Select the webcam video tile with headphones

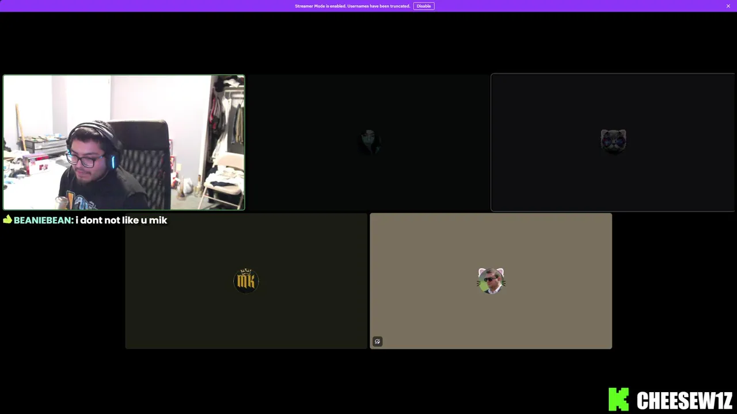(124, 142)
